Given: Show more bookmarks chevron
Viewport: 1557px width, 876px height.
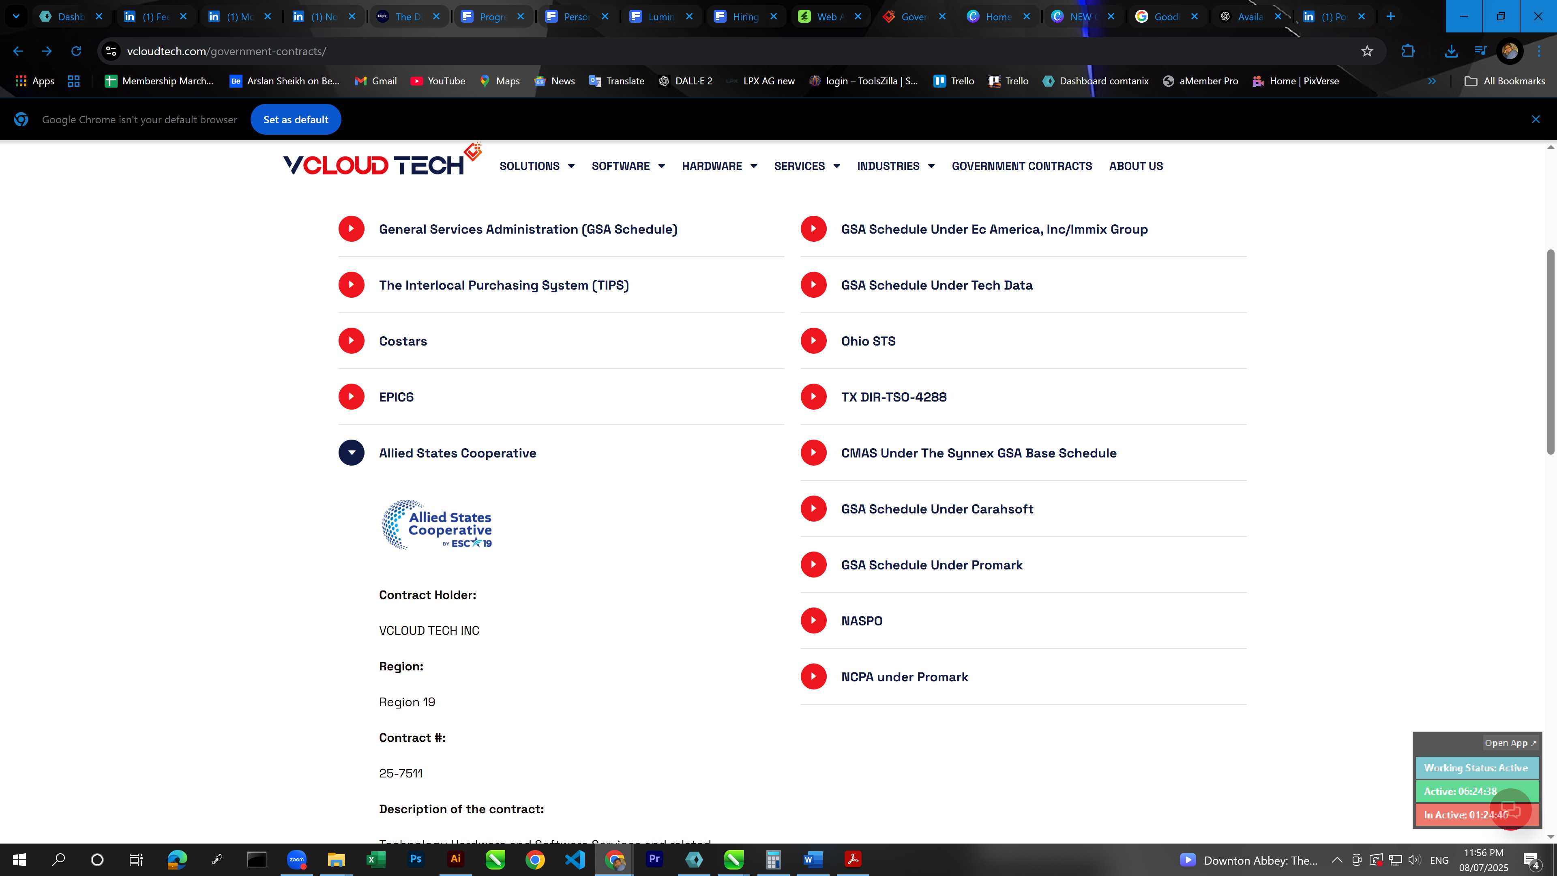Looking at the screenshot, I should 1431,81.
